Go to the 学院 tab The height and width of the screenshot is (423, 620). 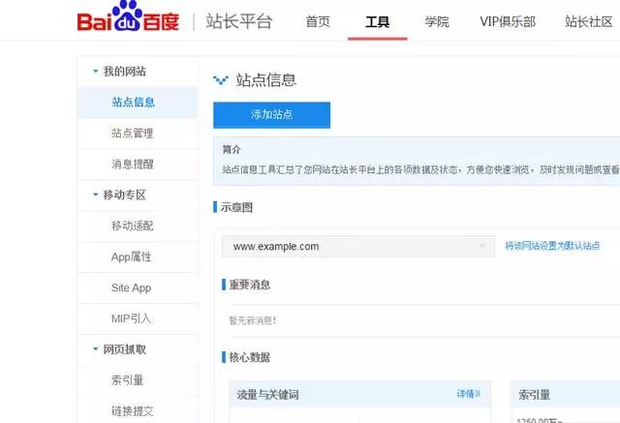pos(437,21)
